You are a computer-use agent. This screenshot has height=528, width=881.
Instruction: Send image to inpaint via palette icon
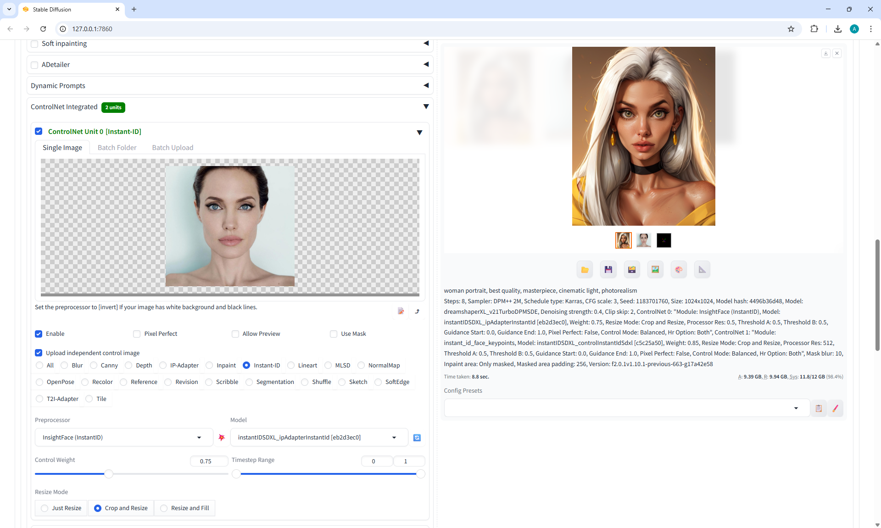point(679,270)
